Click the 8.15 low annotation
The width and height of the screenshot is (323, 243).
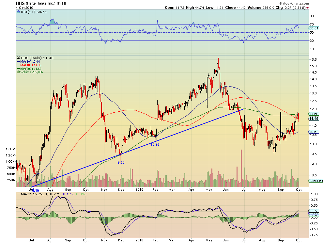[36, 191]
